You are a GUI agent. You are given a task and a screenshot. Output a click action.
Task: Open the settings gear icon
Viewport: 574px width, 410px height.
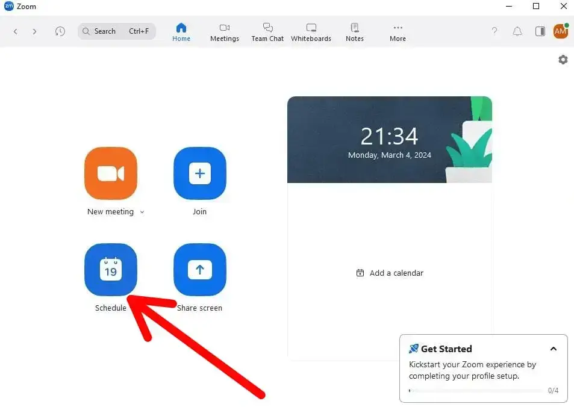pyautogui.click(x=563, y=60)
